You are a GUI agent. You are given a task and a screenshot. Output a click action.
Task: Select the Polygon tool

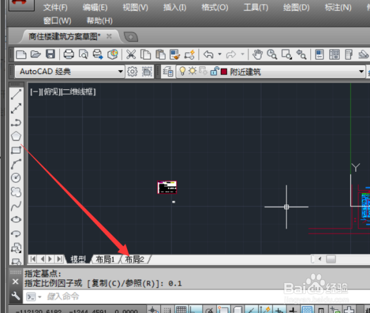click(16, 136)
